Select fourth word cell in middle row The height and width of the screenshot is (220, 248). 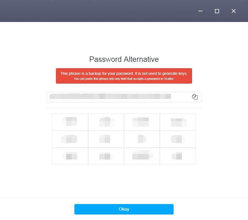pyautogui.click(x=178, y=139)
